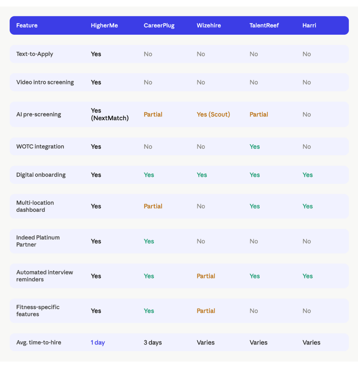Click the Fitness-specific features row label
Screen dimensions: 358x368
pos(38,311)
